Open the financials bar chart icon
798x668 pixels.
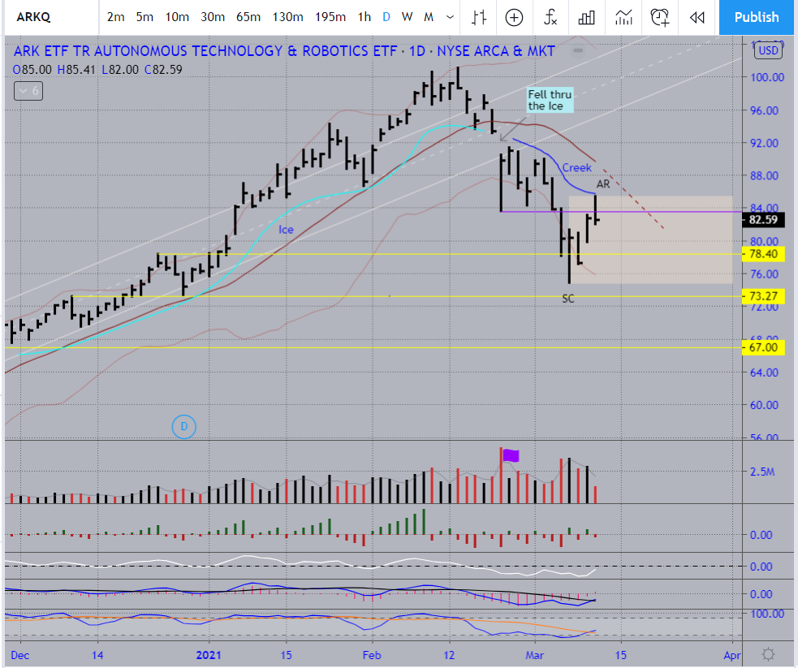pos(587,17)
